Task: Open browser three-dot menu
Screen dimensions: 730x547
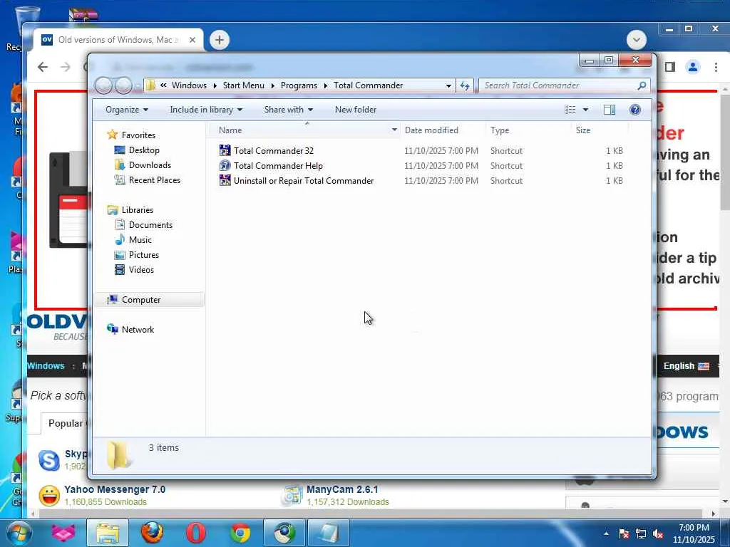Action: 716,67
